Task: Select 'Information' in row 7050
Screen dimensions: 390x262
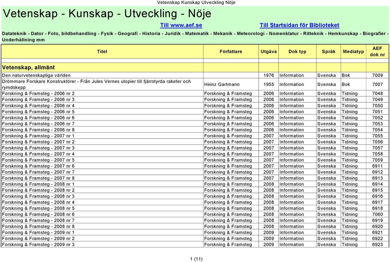Action: click(292, 105)
